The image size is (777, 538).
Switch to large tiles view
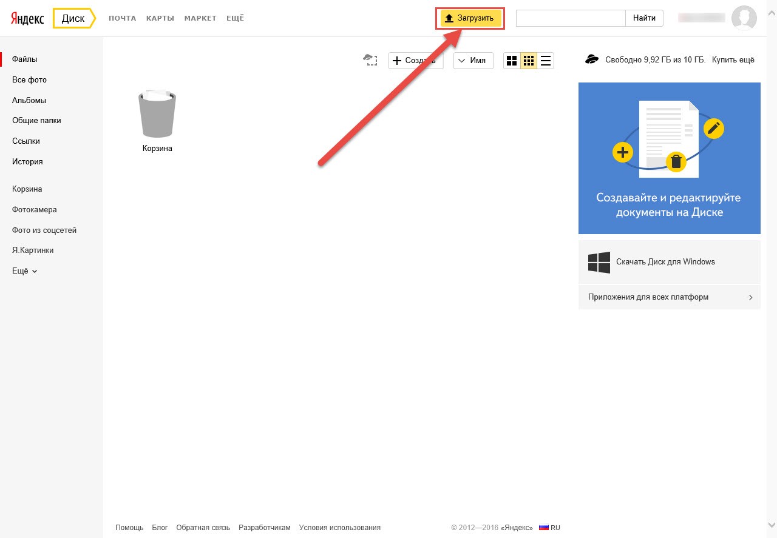point(512,61)
